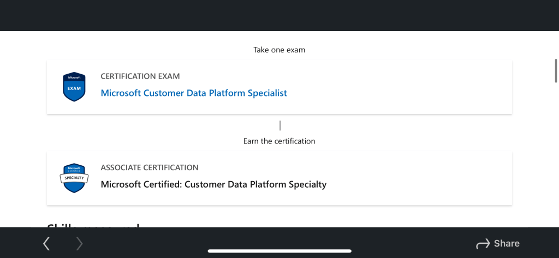Click the ASSOCIATE CERTIFICATION label
559x258 pixels.
point(150,167)
